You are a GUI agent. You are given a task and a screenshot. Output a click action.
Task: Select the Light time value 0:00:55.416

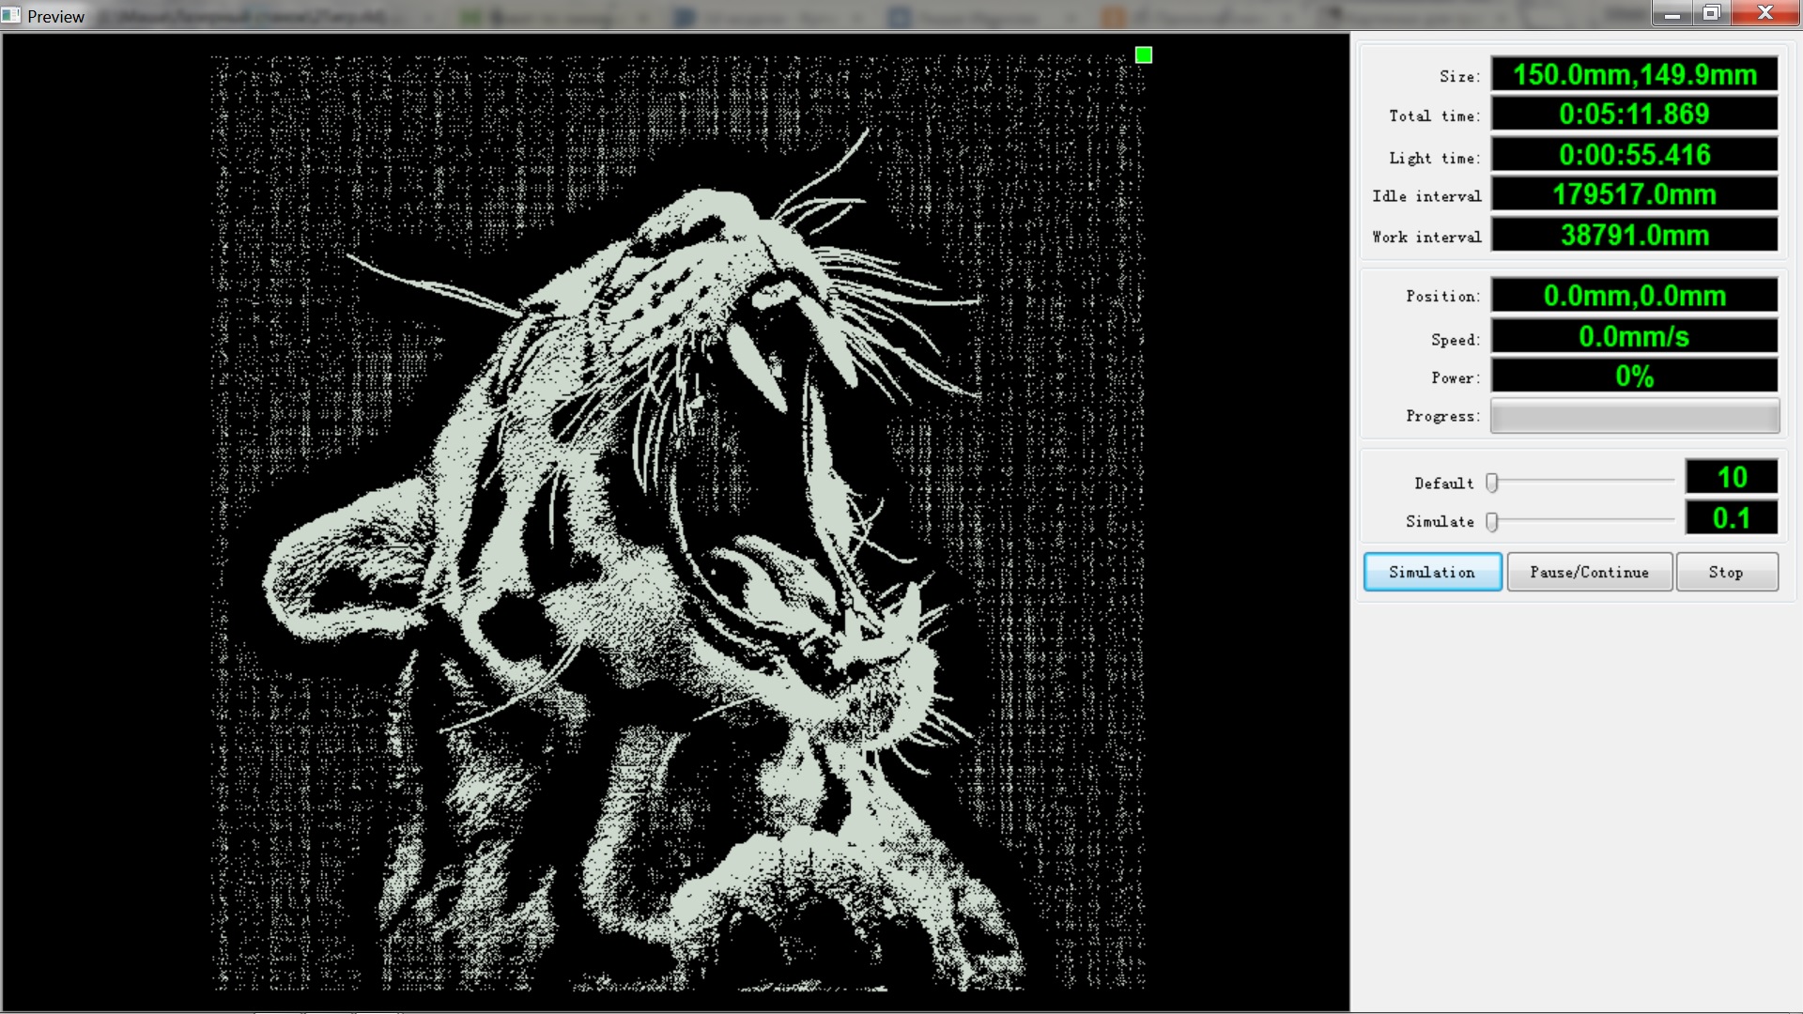click(x=1635, y=155)
